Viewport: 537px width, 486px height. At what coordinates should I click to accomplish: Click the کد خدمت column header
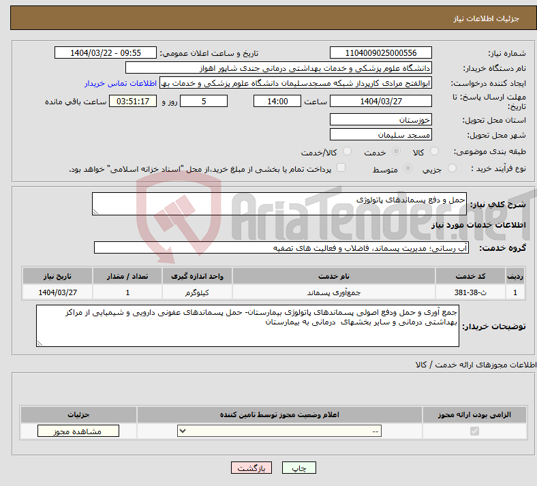[471, 276]
